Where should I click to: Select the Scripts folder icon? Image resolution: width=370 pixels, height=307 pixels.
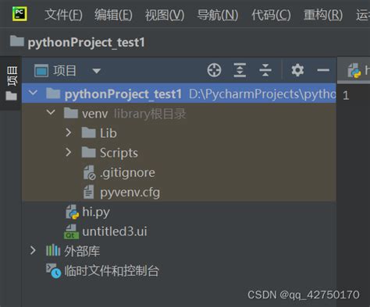tap(89, 152)
